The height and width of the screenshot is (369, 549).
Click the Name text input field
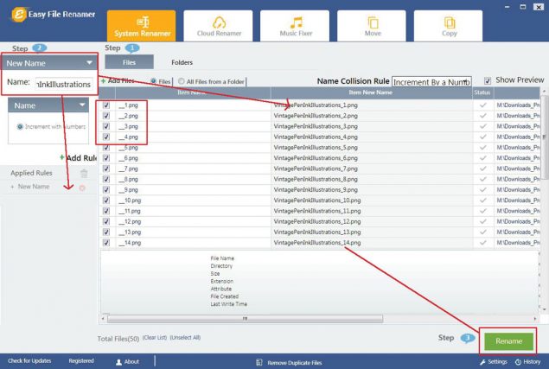(x=64, y=84)
